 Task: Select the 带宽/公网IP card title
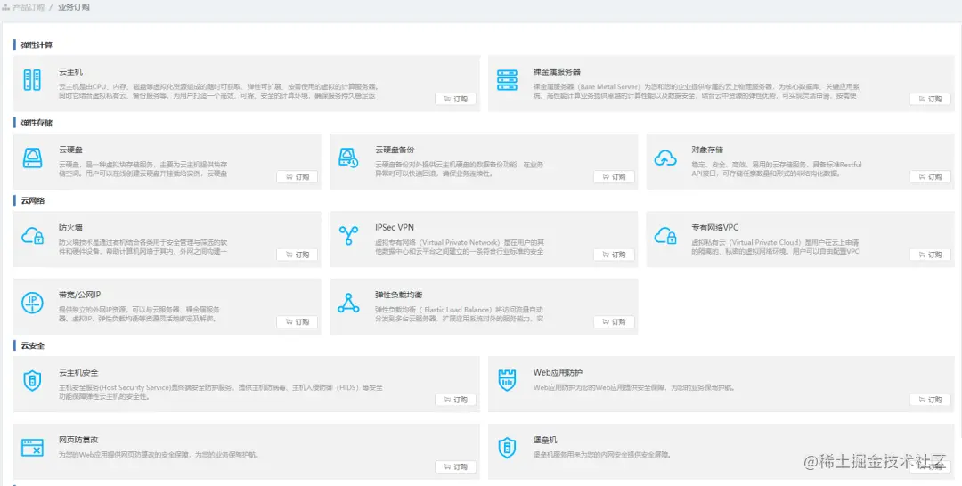(79, 295)
